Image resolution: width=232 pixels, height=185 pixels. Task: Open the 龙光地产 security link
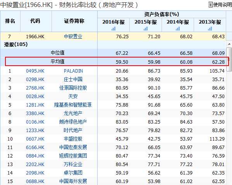73,113
